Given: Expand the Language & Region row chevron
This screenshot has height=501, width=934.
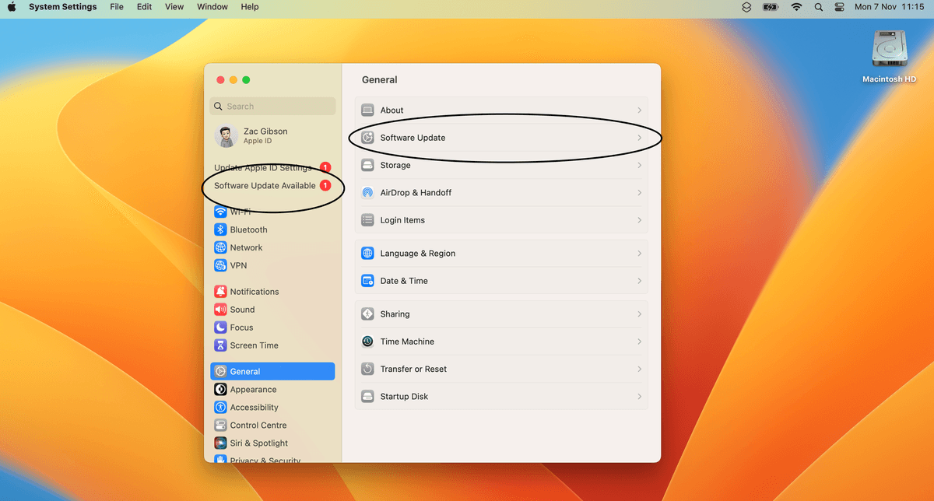Looking at the screenshot, I should [x=640, y=254].
